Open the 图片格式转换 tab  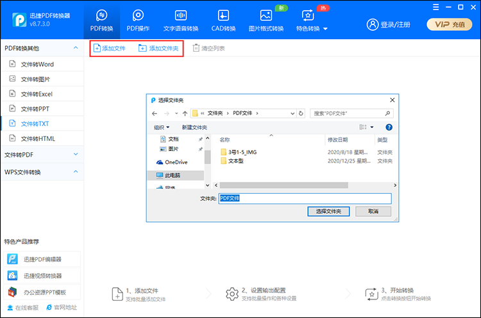pos(266,20)
